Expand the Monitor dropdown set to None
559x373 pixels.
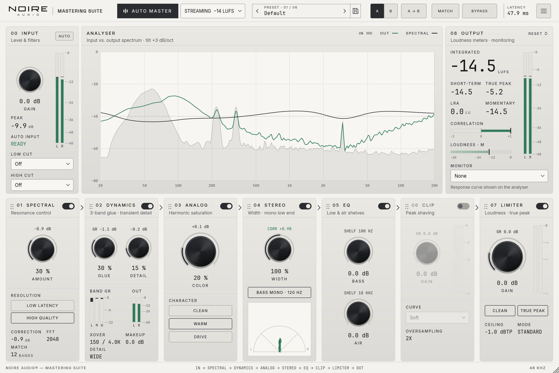(499, 176)
